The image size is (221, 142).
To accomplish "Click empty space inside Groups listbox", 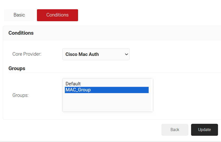I will pos(107,102).
